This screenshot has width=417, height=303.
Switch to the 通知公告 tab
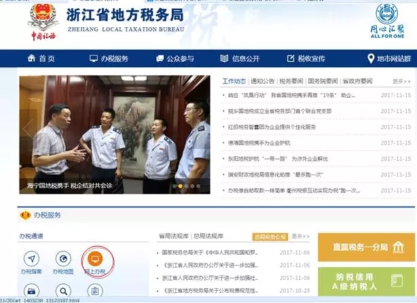tap(262, 81)
